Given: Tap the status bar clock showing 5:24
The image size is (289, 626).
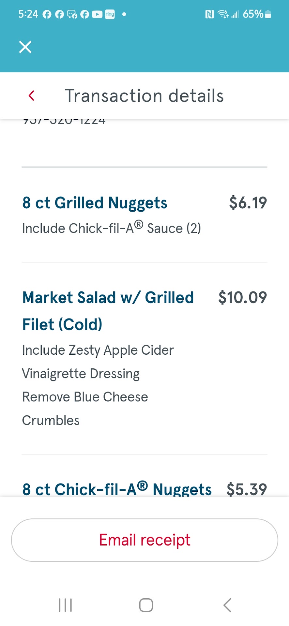Looking at the screenshot, I should coord(28,14).
